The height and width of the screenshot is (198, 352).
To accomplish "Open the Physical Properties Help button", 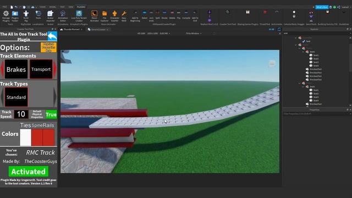I will [48, 47].
